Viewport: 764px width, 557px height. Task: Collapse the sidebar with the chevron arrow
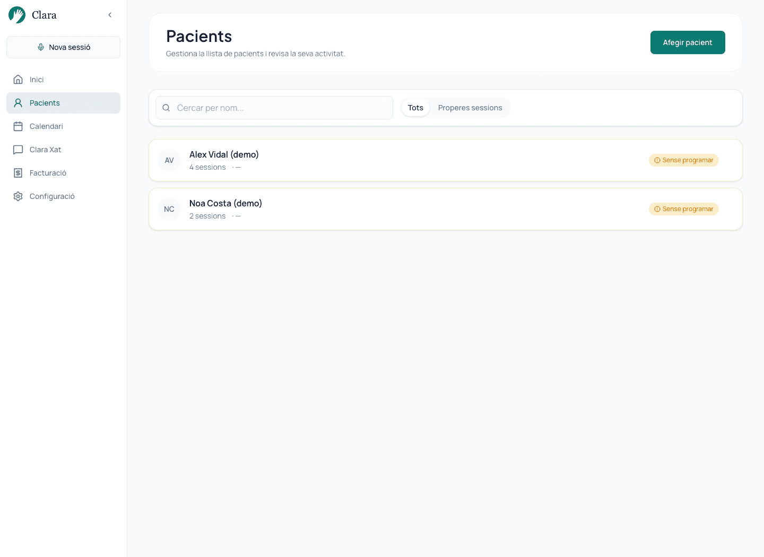click(110, 15)
